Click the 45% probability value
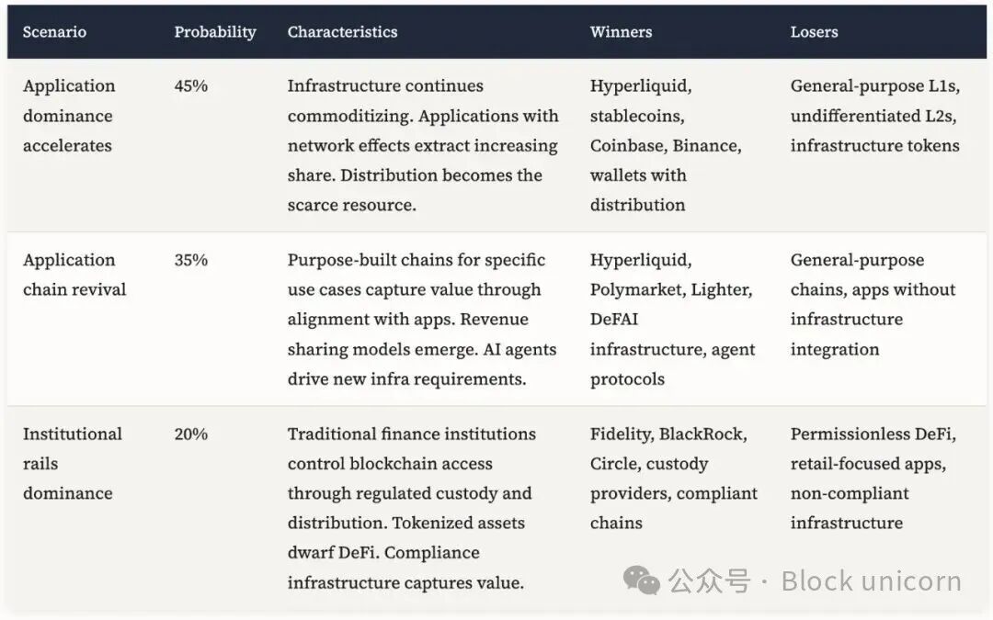 [191, 86]
